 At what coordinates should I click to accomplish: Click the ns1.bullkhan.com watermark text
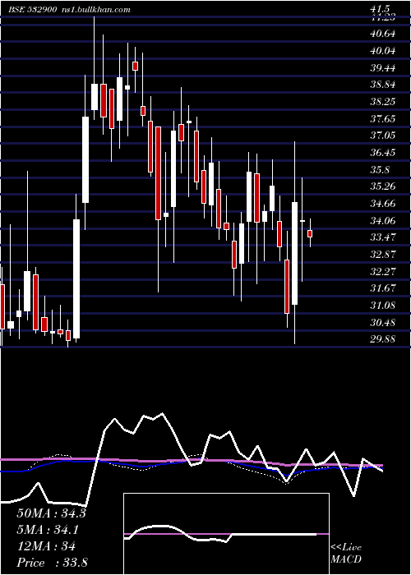point(95,10)
